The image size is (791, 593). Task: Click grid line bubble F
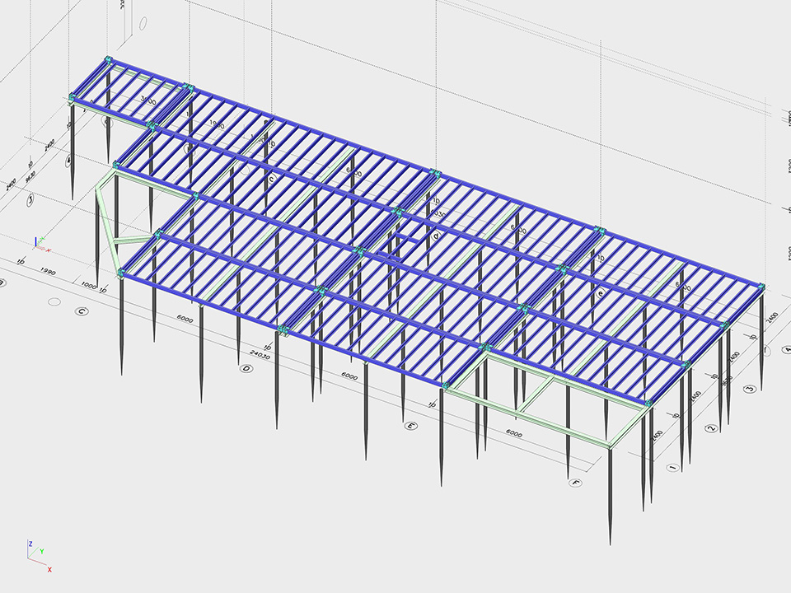[x=576, y=483]
